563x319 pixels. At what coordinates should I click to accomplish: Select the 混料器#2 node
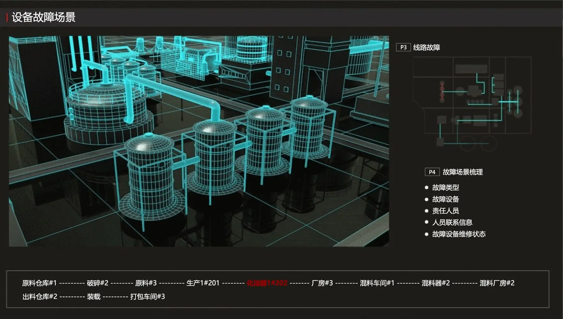436,283
